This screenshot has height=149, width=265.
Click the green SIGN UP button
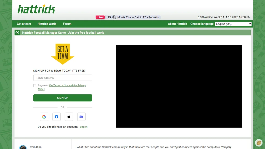pyautogui.click(x=63, y=98)
